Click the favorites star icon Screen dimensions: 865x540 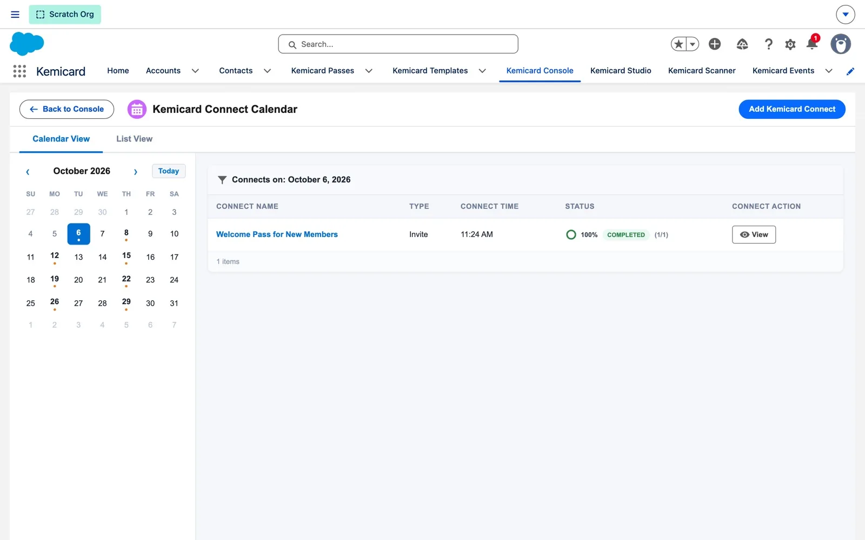[679, 44]
